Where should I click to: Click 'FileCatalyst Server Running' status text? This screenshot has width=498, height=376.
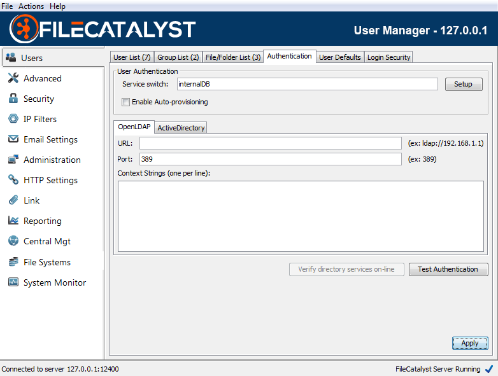pos(438,369)
